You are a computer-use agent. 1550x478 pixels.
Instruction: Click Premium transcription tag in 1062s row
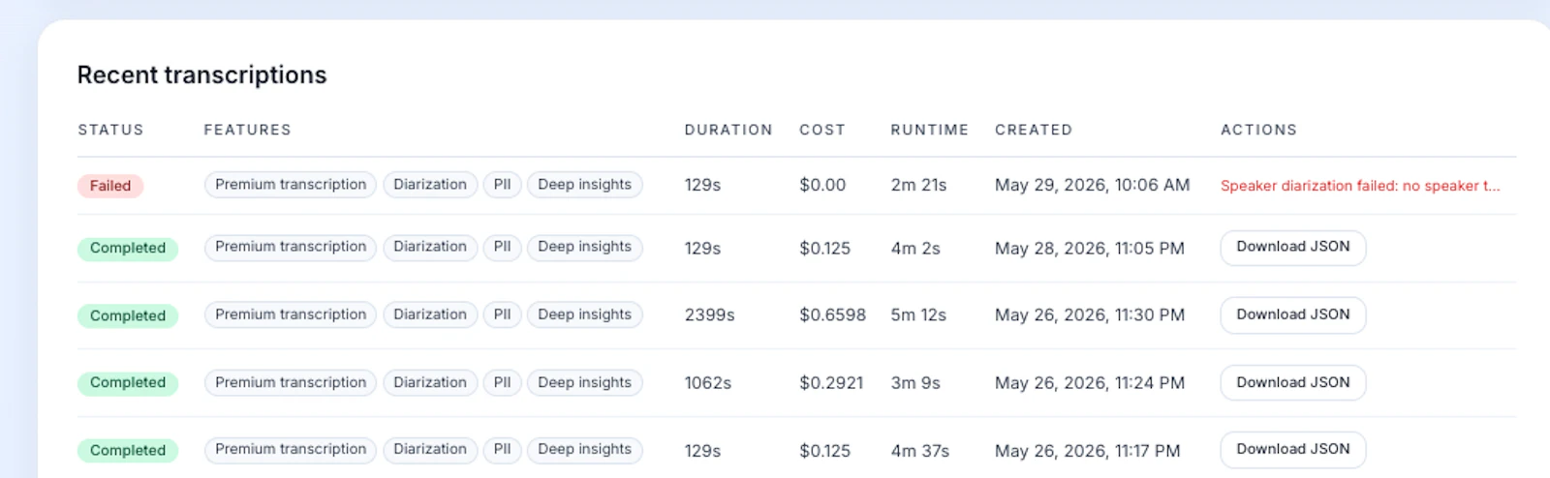point(291,383)
